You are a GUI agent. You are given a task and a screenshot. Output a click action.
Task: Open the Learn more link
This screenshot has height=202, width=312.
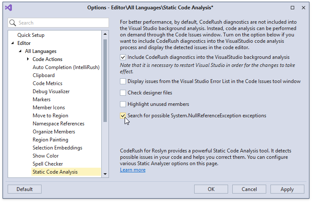tap(133, 170)
